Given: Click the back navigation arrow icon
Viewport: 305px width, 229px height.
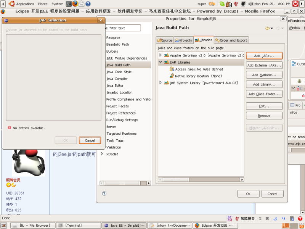Looking at the screenshot, I should (267, 28).
